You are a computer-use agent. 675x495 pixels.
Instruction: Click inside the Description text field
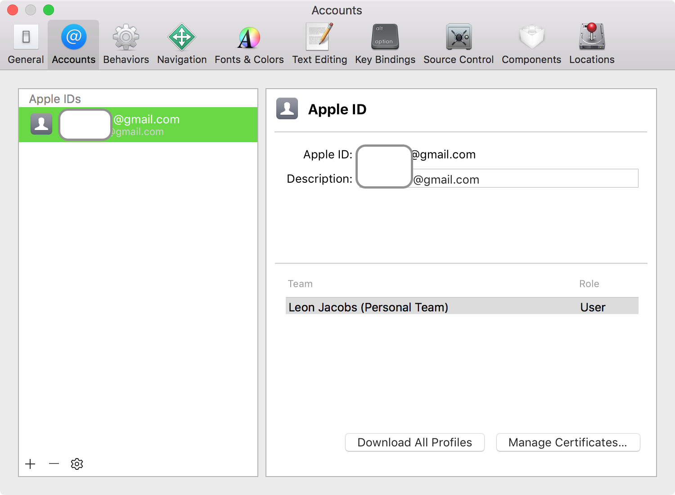(x=540, y=179)
